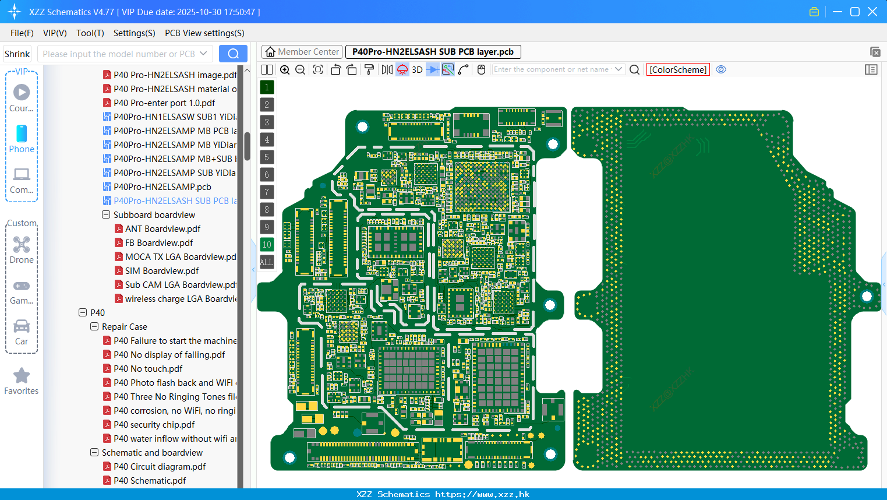Screen dimensions: 887x500
Task: Collapse the Subboard boardview folder
Action: (x=106, y=214)
